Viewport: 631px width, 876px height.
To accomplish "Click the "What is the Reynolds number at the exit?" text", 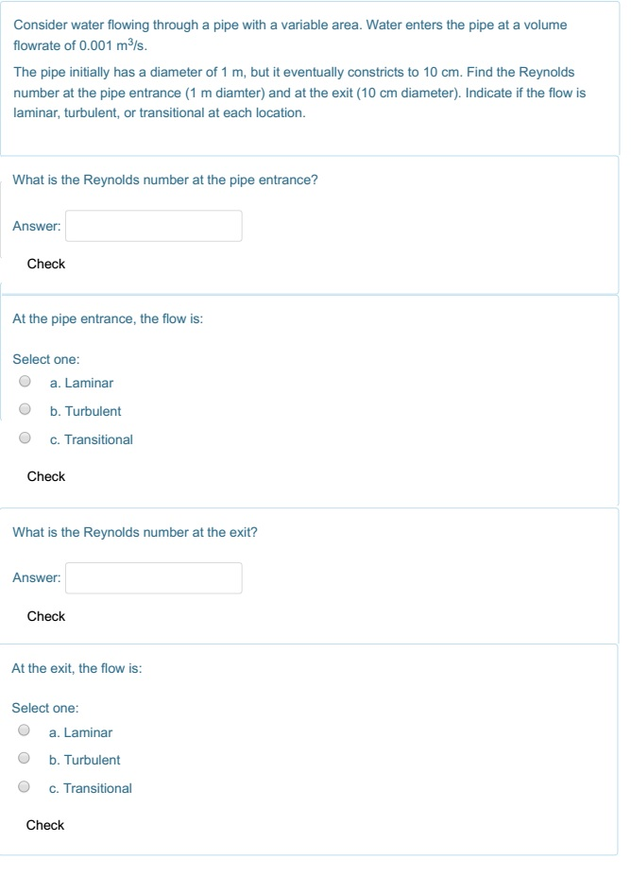I will (x=135, y=532).
